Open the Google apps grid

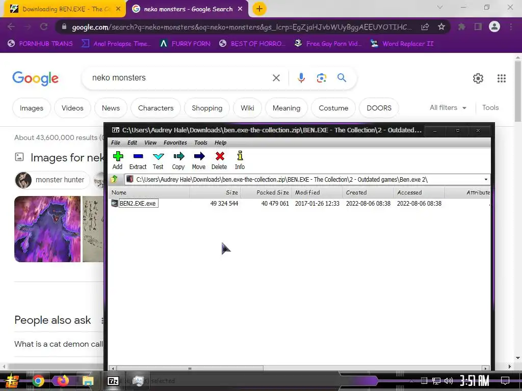(502, 78)
